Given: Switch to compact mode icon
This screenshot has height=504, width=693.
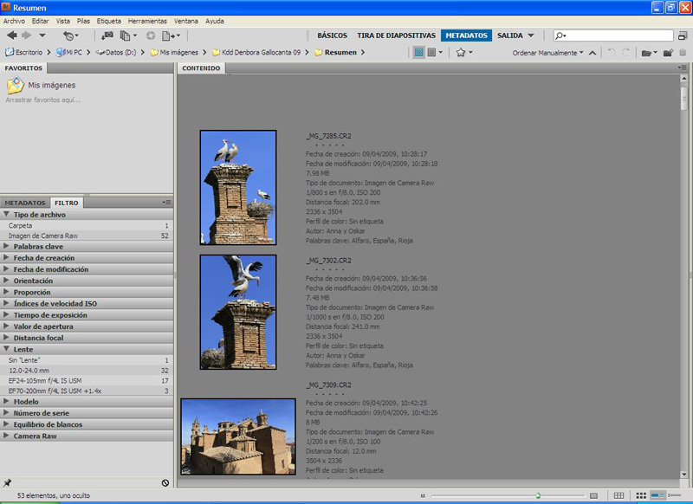Looking at the screenshot, I should coord(683,36).
